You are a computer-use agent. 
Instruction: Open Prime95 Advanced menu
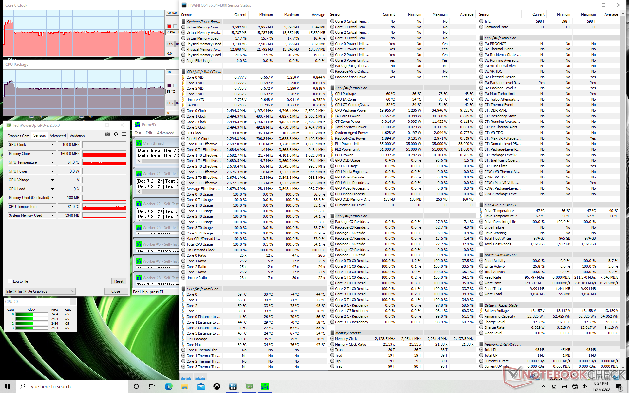pos(165,133)
